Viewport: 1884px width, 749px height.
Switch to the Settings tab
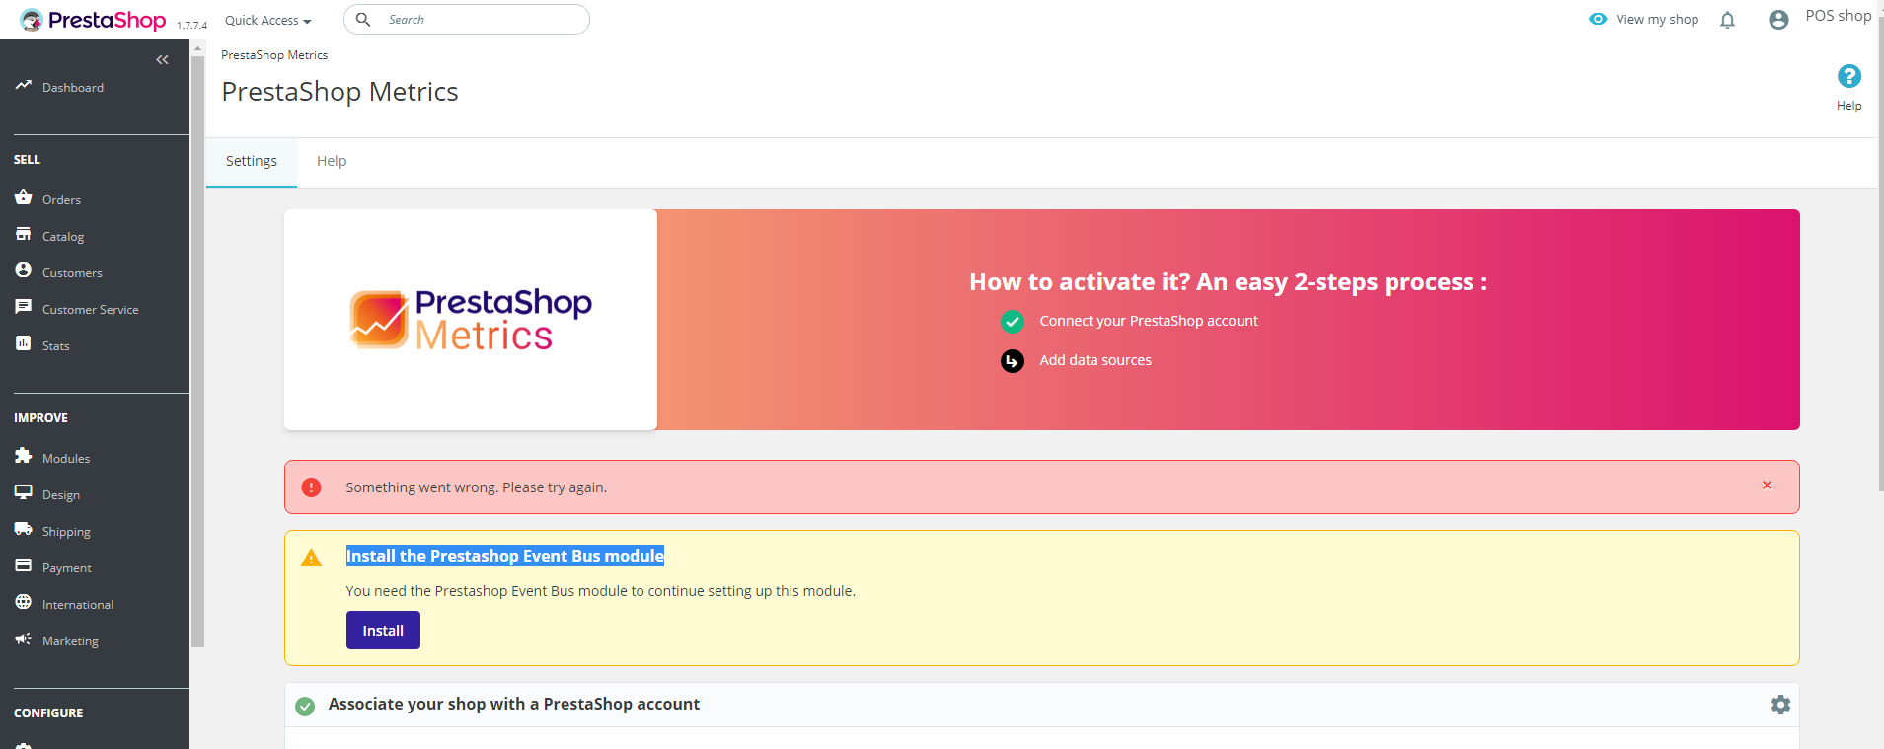pyautogui.click(x=252, y=162)
